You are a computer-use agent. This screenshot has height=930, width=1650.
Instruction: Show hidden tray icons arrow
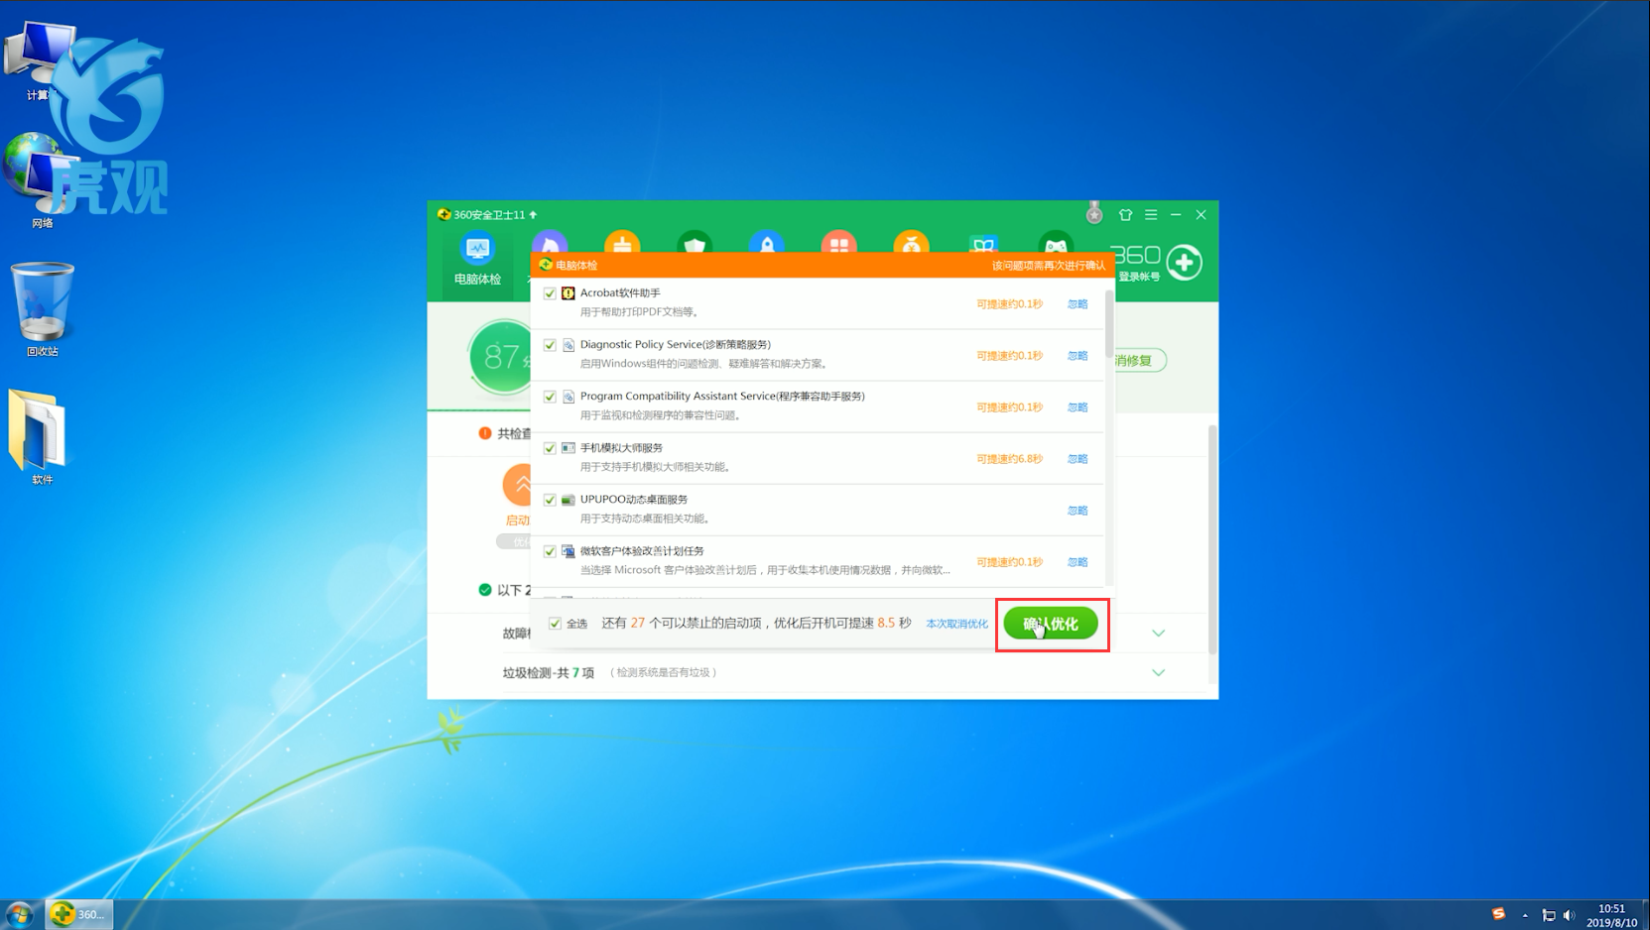click(1525, 915)
